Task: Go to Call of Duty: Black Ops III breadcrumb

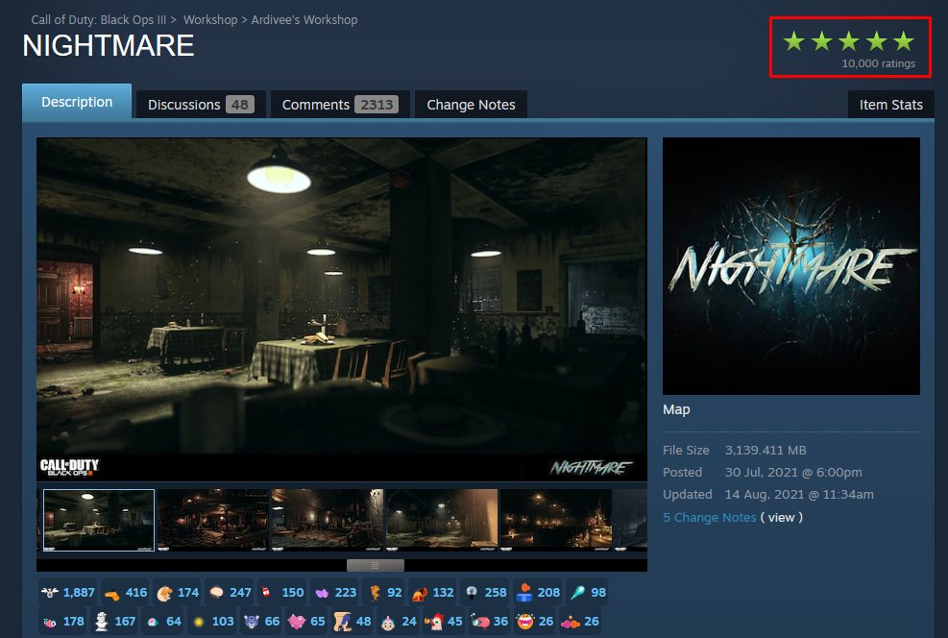Action: pos(99,20)
